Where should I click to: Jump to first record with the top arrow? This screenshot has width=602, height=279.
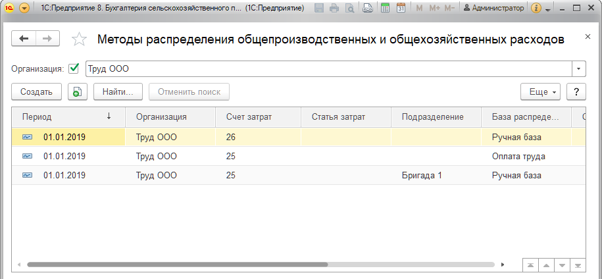530,265
